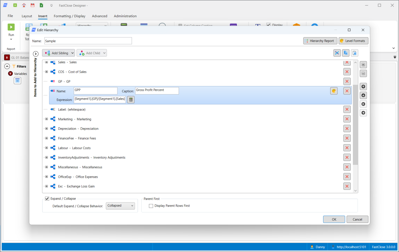Switch to the Formatting / Display tab
399x252 pixels.
[69, 16]
